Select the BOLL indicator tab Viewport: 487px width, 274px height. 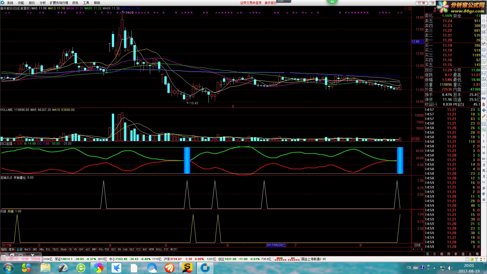click(159, 249)
